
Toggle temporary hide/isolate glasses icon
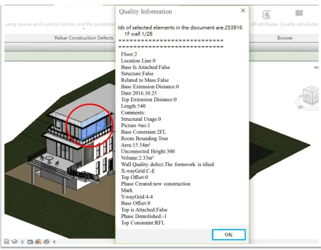click(14, 242)
